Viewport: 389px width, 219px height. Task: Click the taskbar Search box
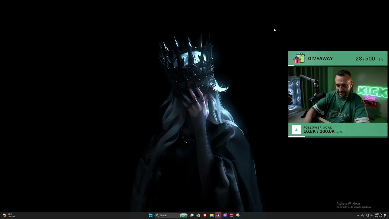click(x=171, y=215)
